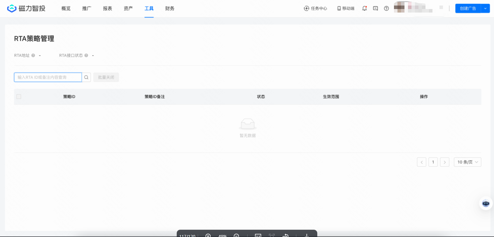494x237 pixels.
Task: Open 任务中心 task center
Action: (316, 8)
